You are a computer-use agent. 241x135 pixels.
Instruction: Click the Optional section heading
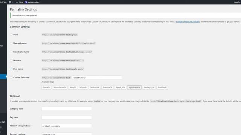click(x=15, y=96)
